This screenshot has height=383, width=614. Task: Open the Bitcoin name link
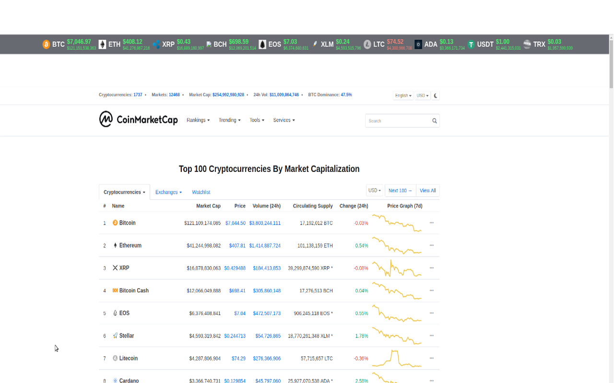(128, 223)
